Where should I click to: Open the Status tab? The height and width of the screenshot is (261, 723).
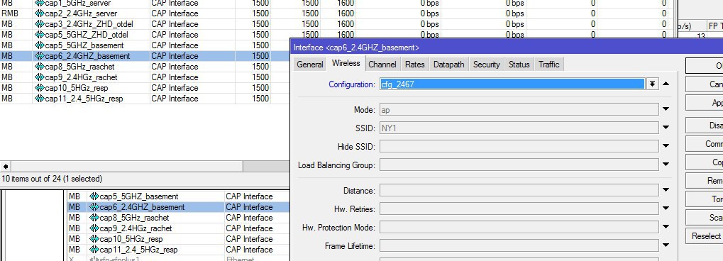point(519,65)
